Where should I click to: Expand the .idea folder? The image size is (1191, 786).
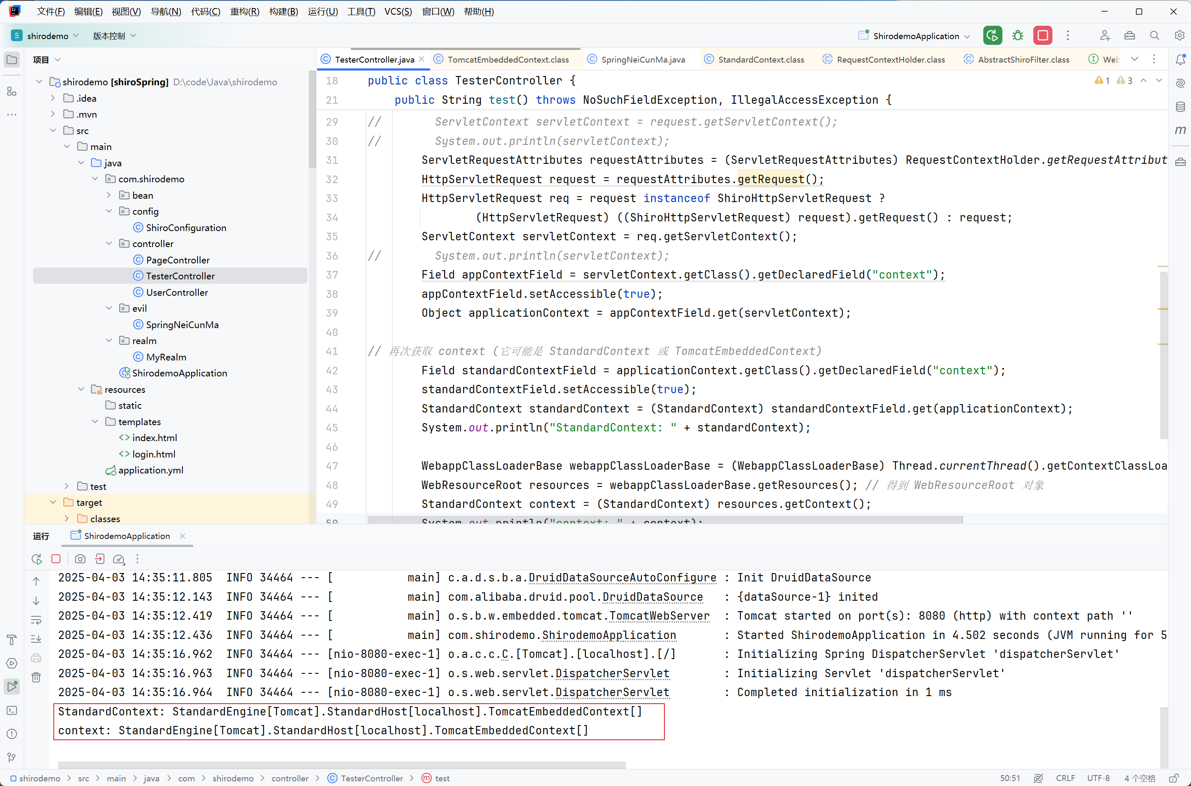click(x=53, y=98)
